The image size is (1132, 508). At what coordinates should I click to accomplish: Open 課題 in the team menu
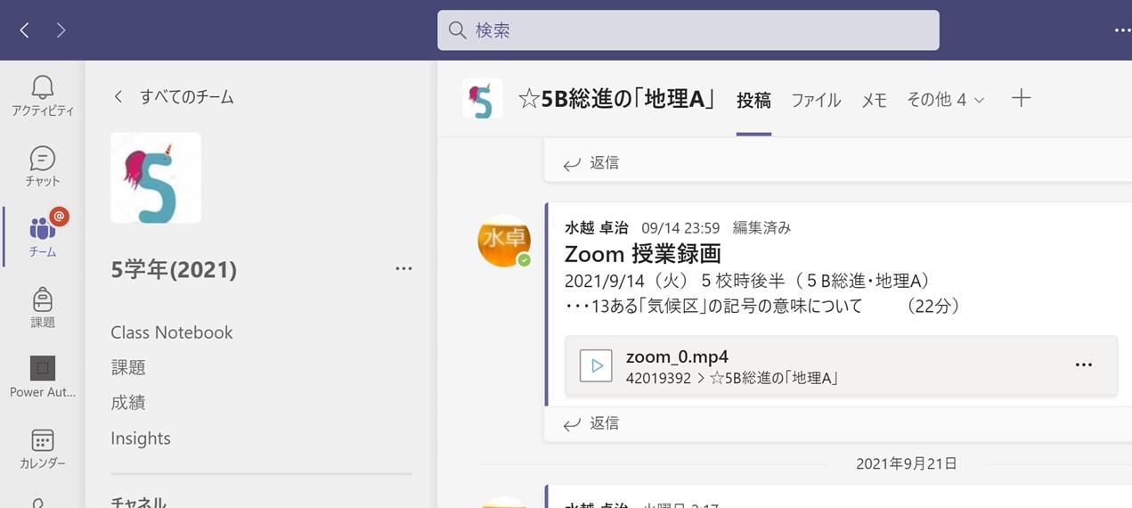coord(128,367)
